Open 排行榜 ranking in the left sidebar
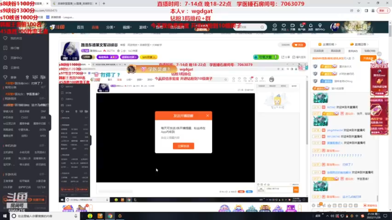Image resolution: width=392 pixels, height=220 pixels. (11, 48)
